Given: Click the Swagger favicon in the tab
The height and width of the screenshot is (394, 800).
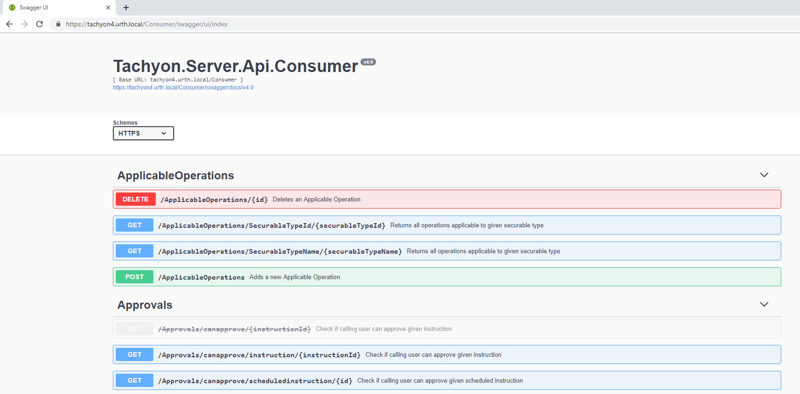Looking at the screenshot, I should click(x=12, y=8).
